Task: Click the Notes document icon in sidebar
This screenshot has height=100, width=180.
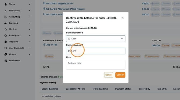Action: pos(6,4)
